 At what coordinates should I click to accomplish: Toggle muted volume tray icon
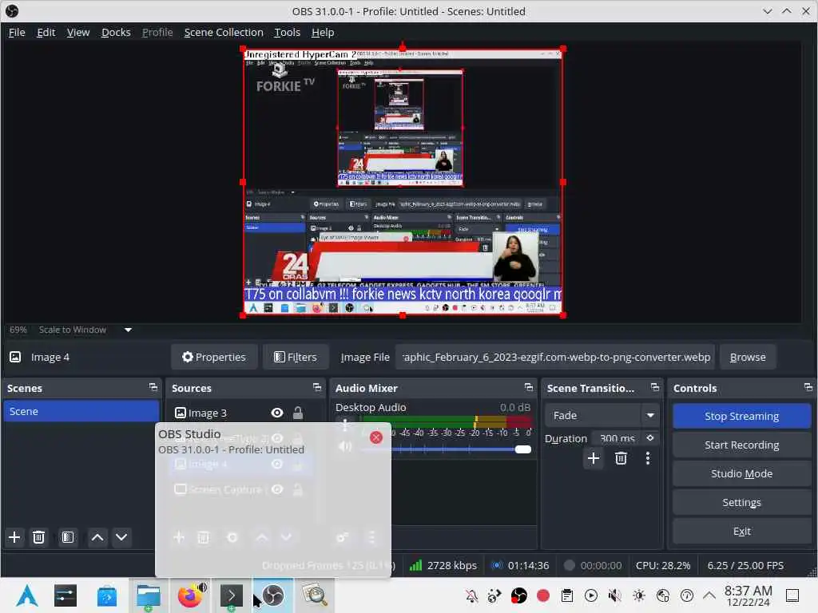615,595
